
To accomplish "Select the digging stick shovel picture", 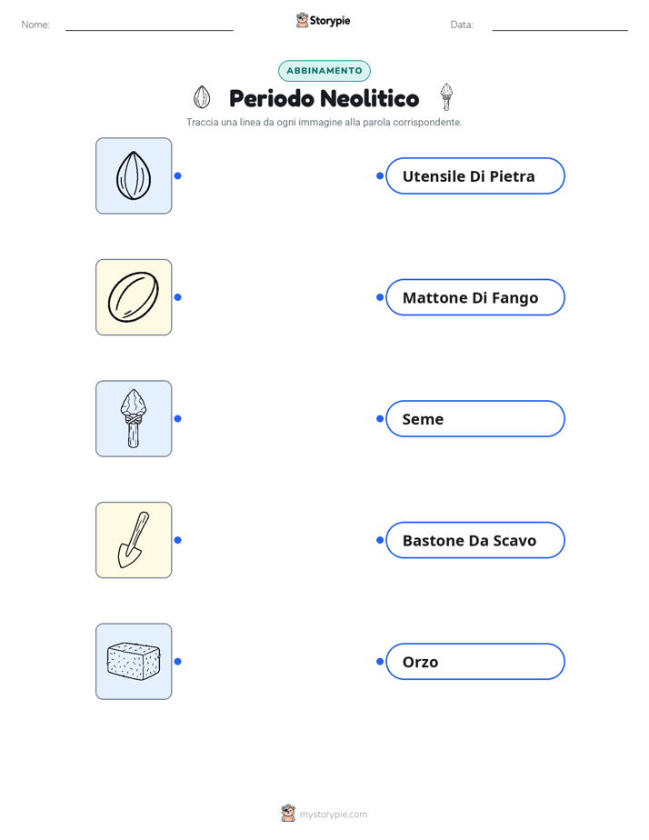I will coord(134,540).
